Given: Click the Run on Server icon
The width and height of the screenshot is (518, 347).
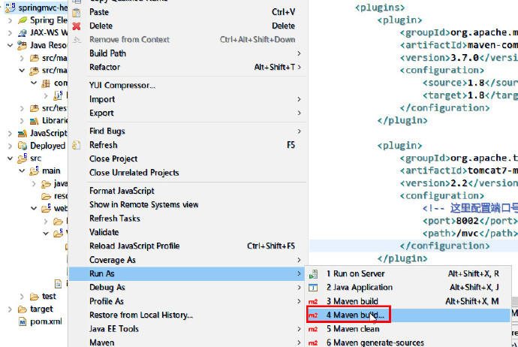Looking at the screenshot, I should [313, 274].
